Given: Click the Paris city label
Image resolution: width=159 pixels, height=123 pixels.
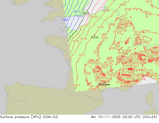Looking at the screenshot, I should [x=95, y=37].
